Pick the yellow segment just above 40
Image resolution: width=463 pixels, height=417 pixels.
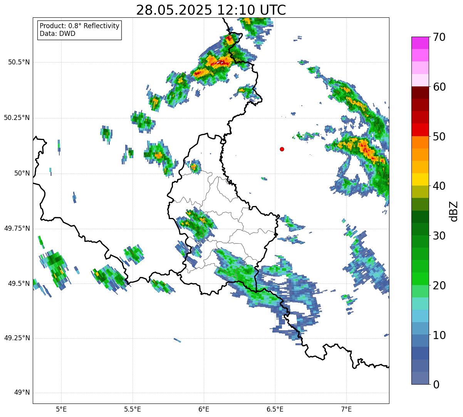(x=420, y=179)
